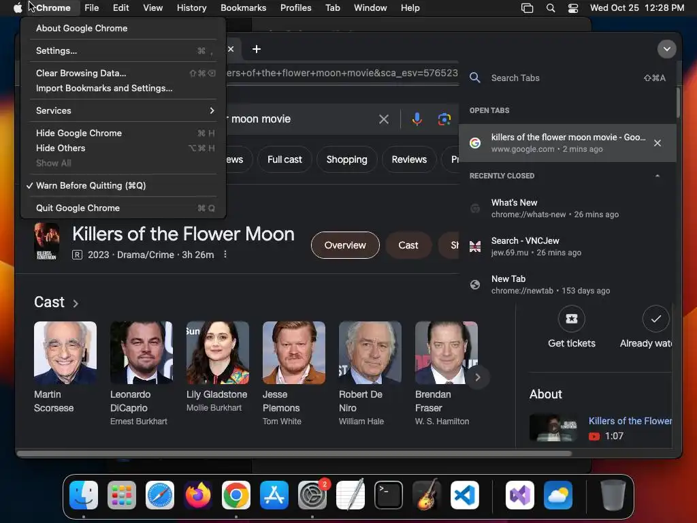Open Settings... from Chrome menu

pos(123,50)
